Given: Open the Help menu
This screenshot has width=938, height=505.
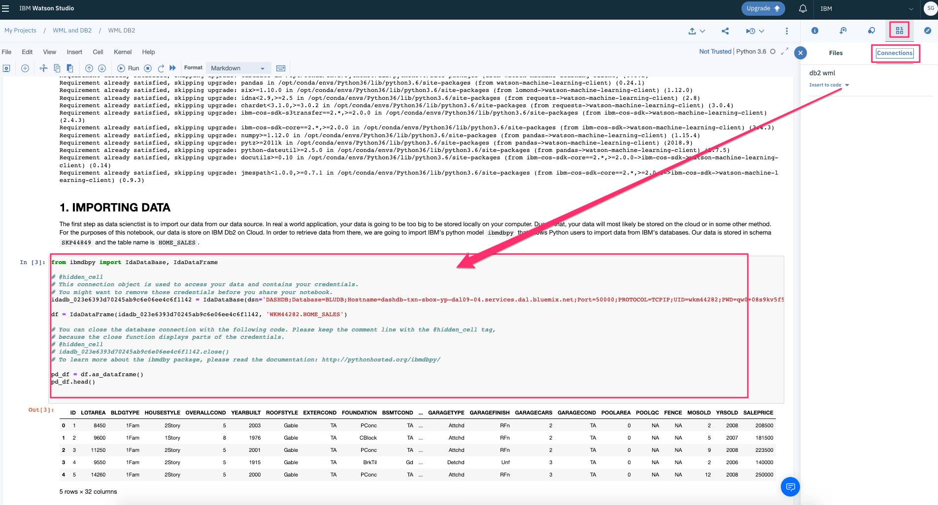Looking at the screenshot, I should point(148,52).
